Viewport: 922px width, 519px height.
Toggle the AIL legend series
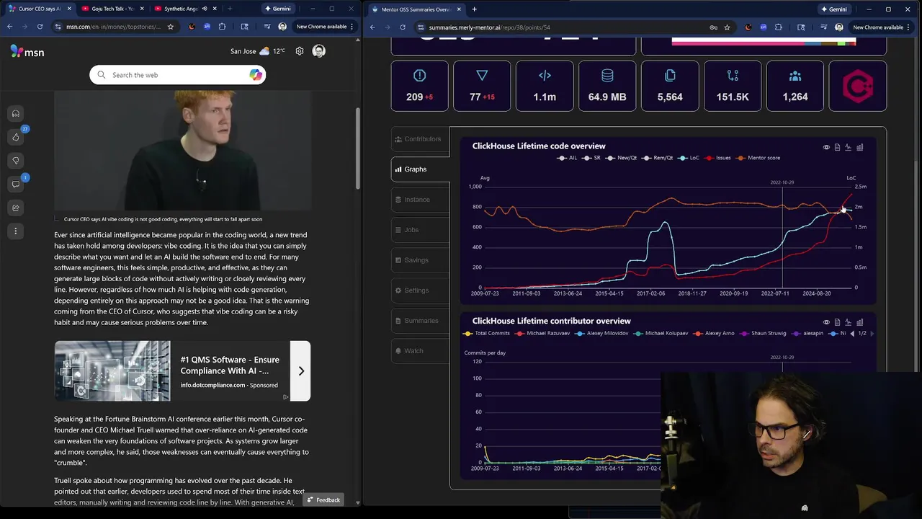point(567,158)
